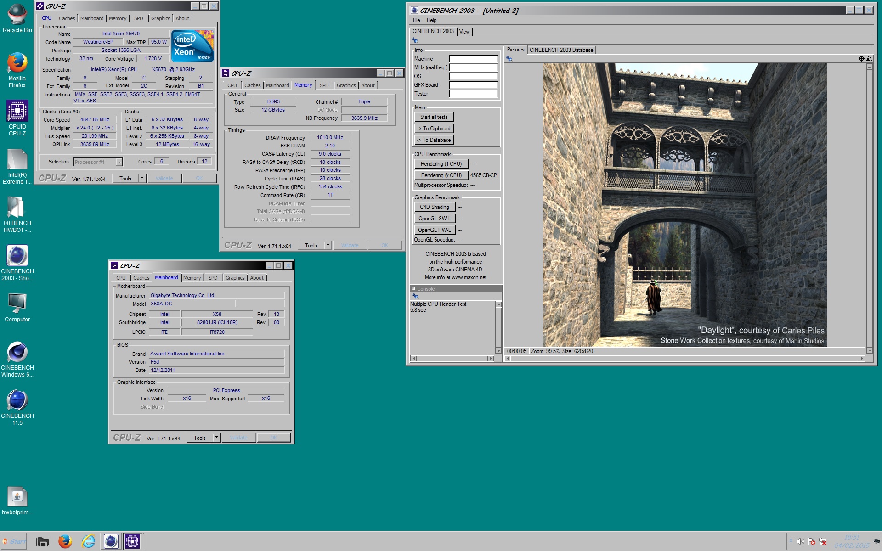This screenshot has width=882, height=551.
Task: Click the network tray icon
Action: coord(823,541)
